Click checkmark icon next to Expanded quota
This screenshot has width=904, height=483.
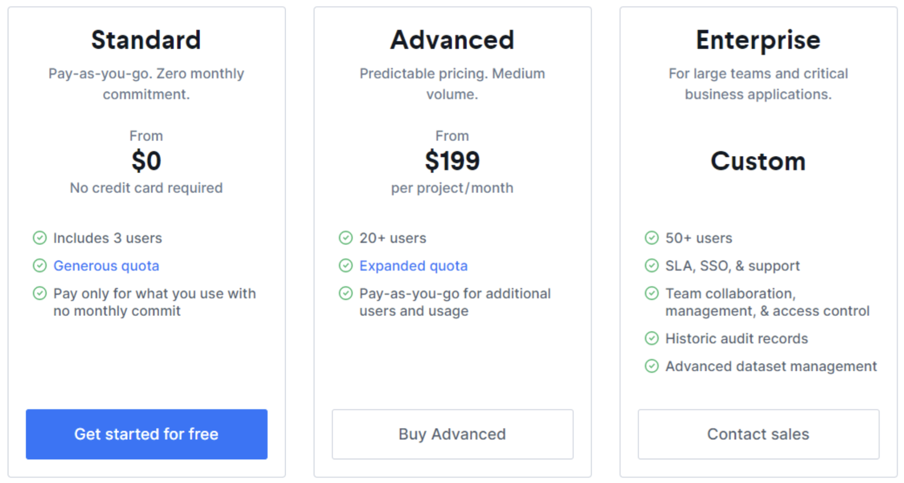tap(345, 266)
